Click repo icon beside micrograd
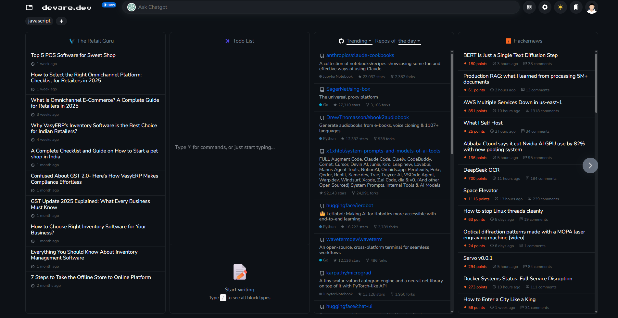The image size is (618, 318). 322,273
